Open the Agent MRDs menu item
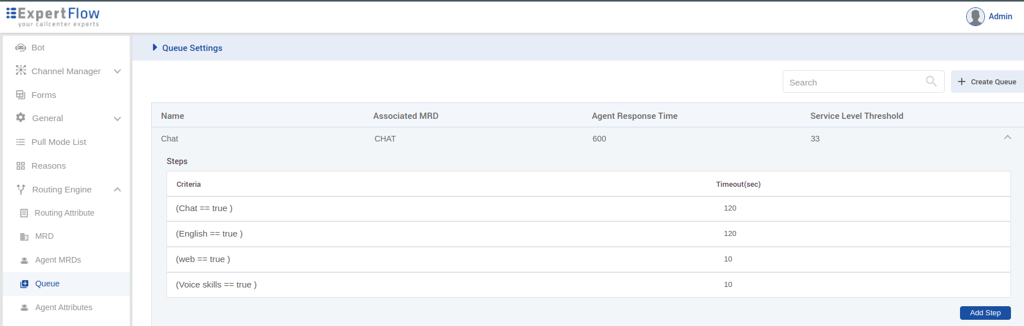1024x326 pixels. point(58,260)
